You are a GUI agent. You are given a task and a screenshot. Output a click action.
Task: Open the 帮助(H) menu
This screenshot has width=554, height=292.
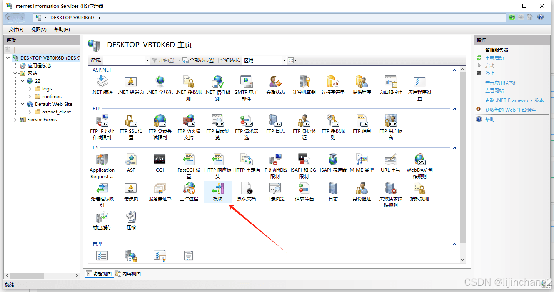(x=62, y=30)
